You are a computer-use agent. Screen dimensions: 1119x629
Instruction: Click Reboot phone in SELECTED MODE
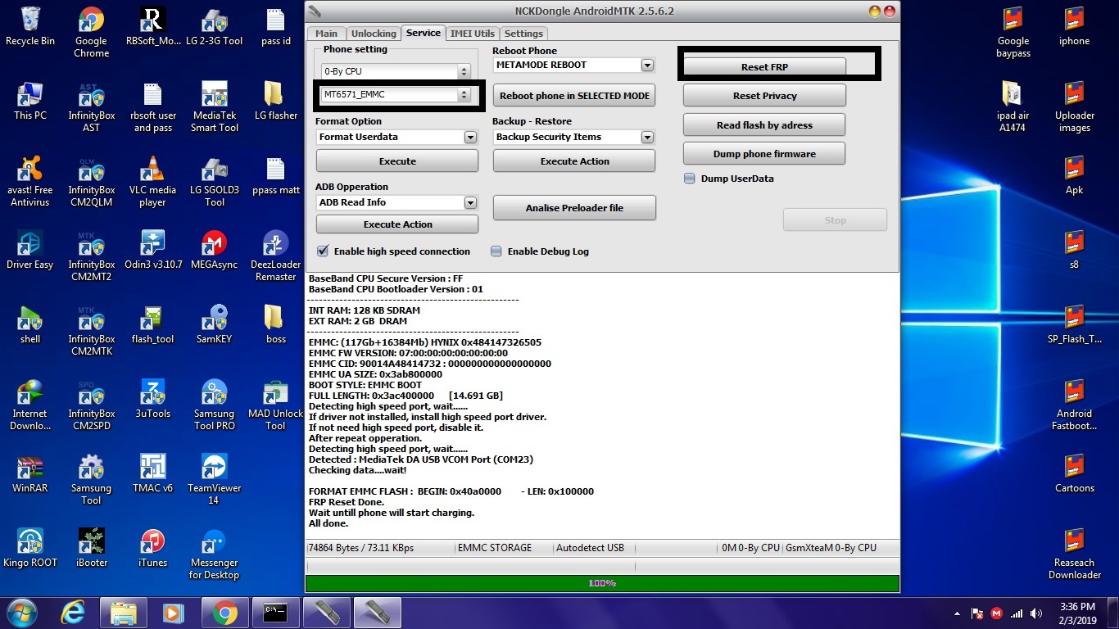574,96
